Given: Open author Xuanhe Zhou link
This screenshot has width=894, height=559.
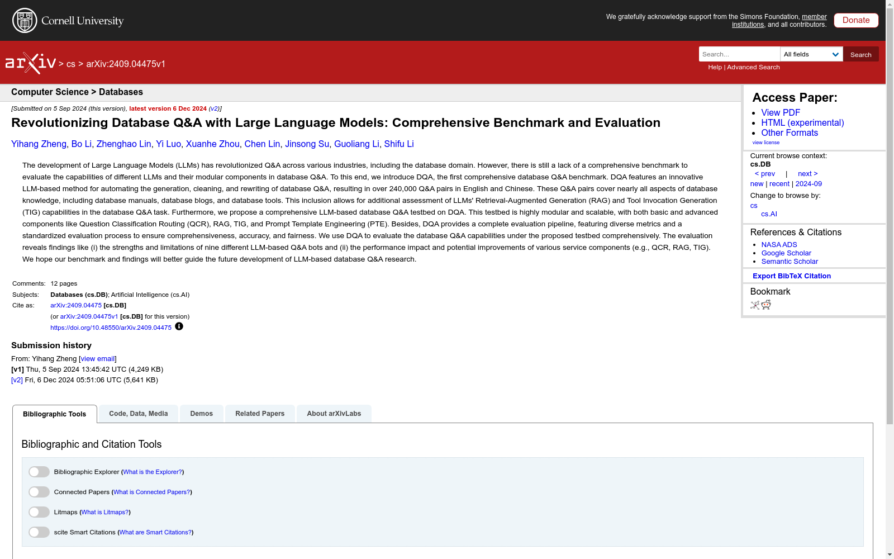Looking at the screenshot, I should click(x=213, y=144).
